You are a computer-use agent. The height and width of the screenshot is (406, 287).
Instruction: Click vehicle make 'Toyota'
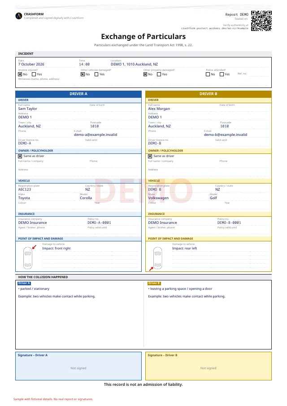tap(24, 198)
